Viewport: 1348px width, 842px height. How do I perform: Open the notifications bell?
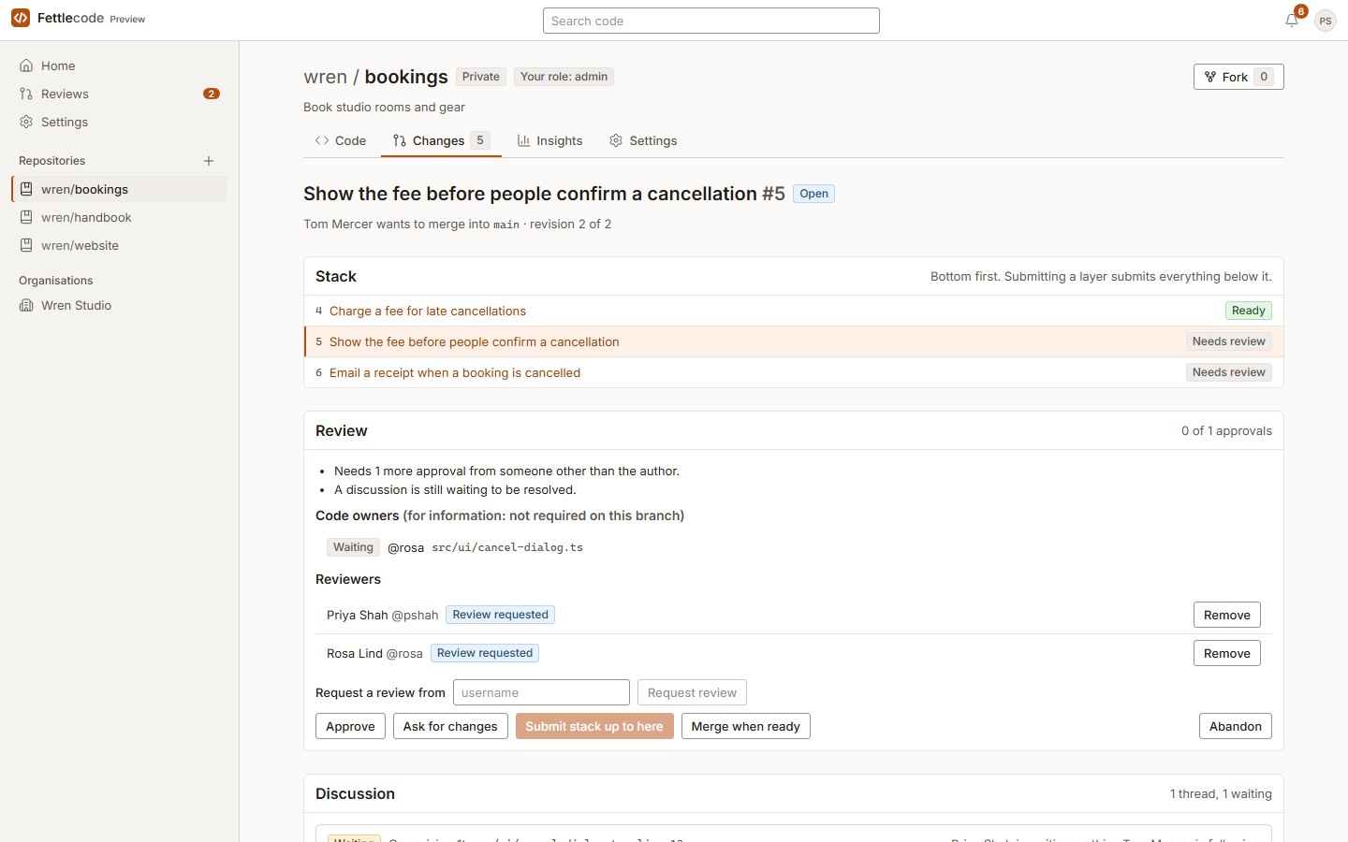point(1292,20)
